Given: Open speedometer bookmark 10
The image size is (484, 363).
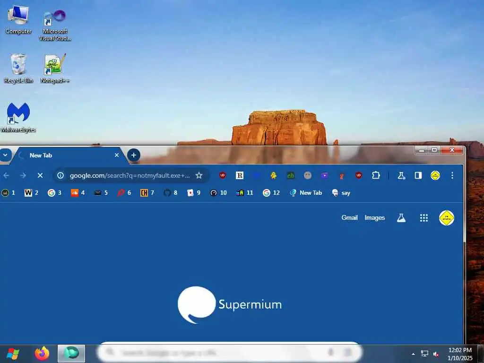Looking at the screenshot, I should pyautogui.click(x=218, y=193).
